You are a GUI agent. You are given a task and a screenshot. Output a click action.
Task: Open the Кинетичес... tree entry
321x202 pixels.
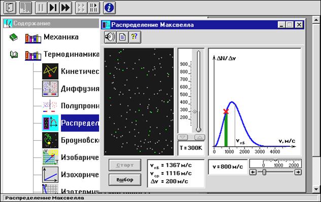(x=80, y=71)
